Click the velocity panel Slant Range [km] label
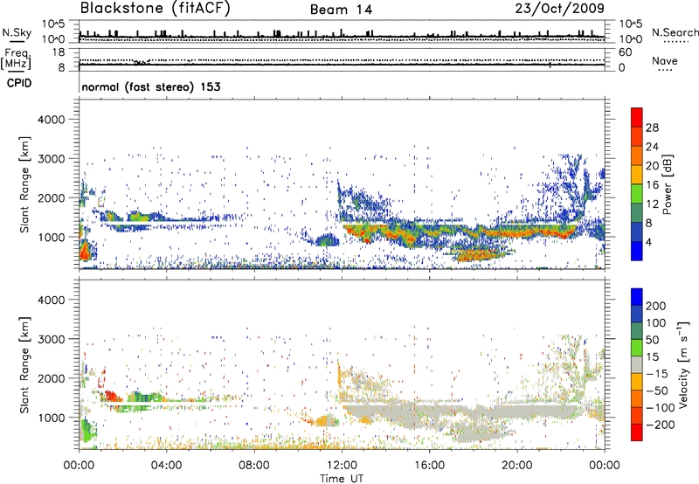This screenshot has height=484, width=699. tap(24, 364)
